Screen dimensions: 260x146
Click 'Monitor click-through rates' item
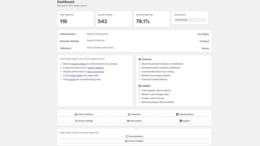point(155,94)
